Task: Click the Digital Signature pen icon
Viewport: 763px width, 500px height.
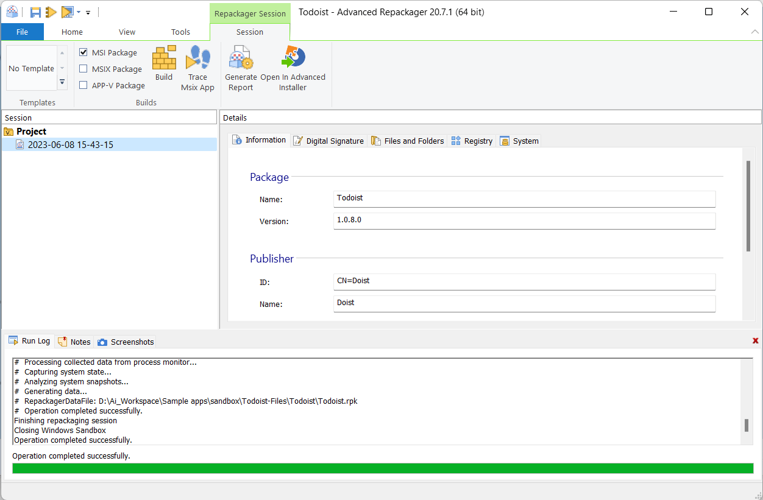Action: (x=298, y=141)
